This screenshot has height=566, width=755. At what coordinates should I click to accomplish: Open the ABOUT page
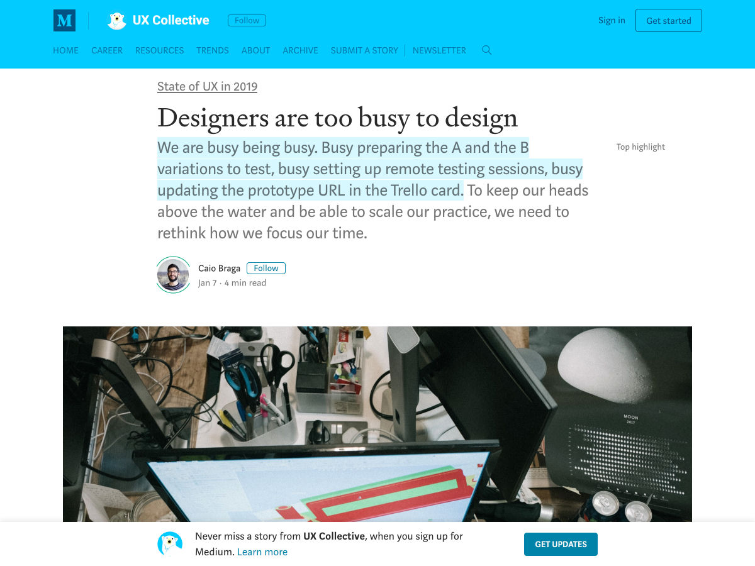[x=255, y=50]
